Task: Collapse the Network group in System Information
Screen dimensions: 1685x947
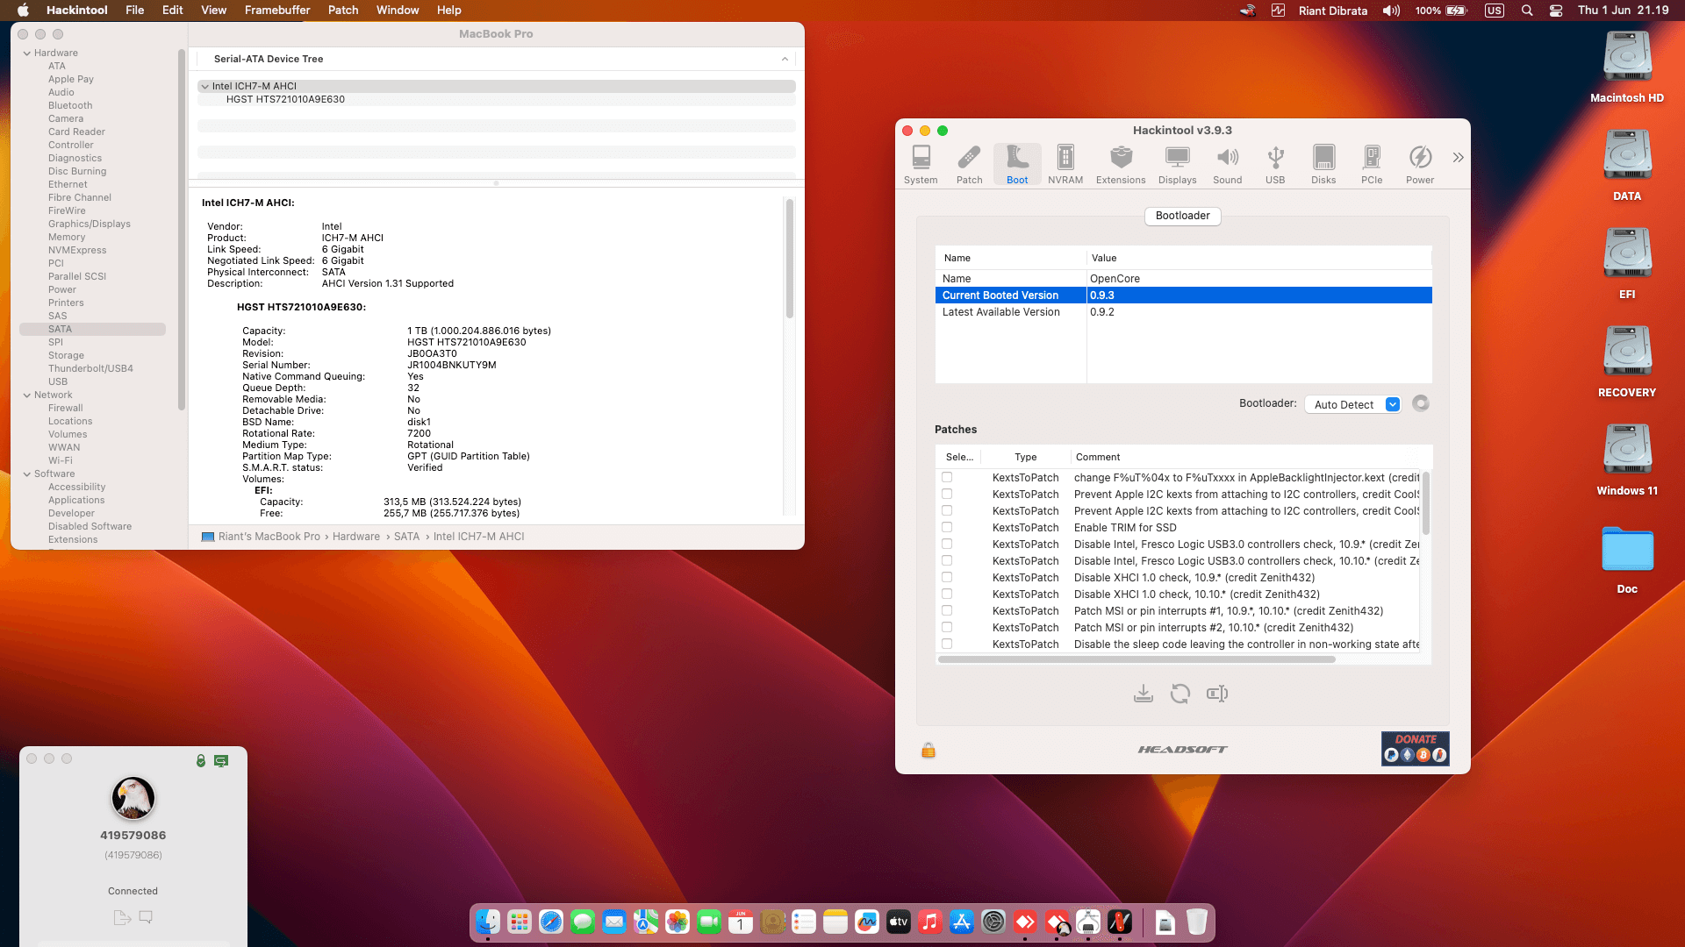Action: (x=27, y=395)
